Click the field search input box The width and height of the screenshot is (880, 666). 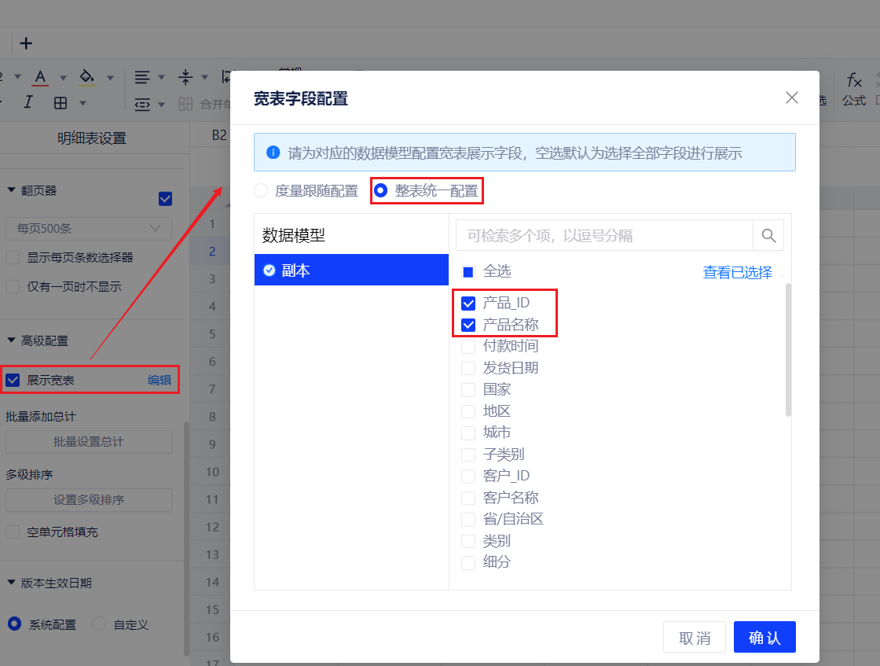click(604, 235)
